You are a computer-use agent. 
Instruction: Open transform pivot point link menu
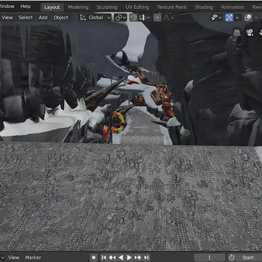120,18
